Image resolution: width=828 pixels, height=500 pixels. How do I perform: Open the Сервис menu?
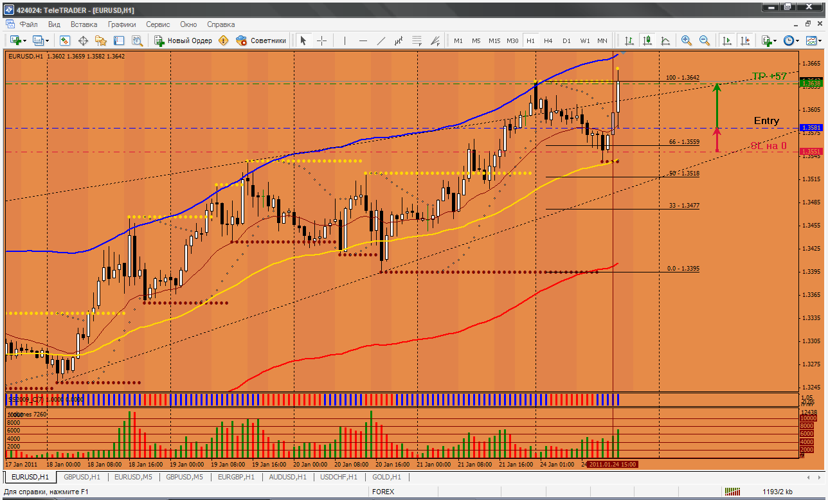tap(158, 24)
